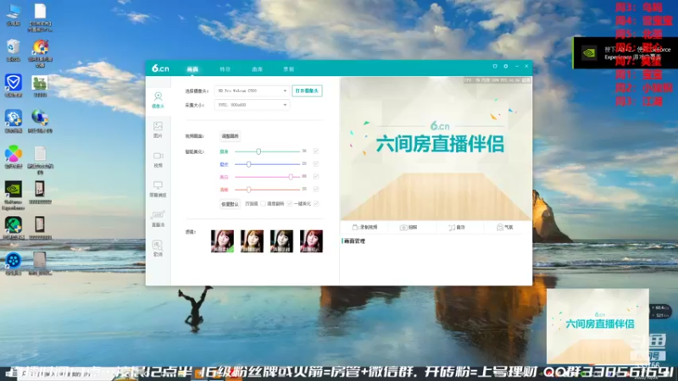Select the fourth filter thumbnail
Viewport: 678px width, 381px height.
pos(311,241)
